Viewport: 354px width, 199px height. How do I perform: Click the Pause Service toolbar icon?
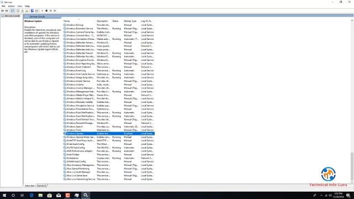coord(50,11)
